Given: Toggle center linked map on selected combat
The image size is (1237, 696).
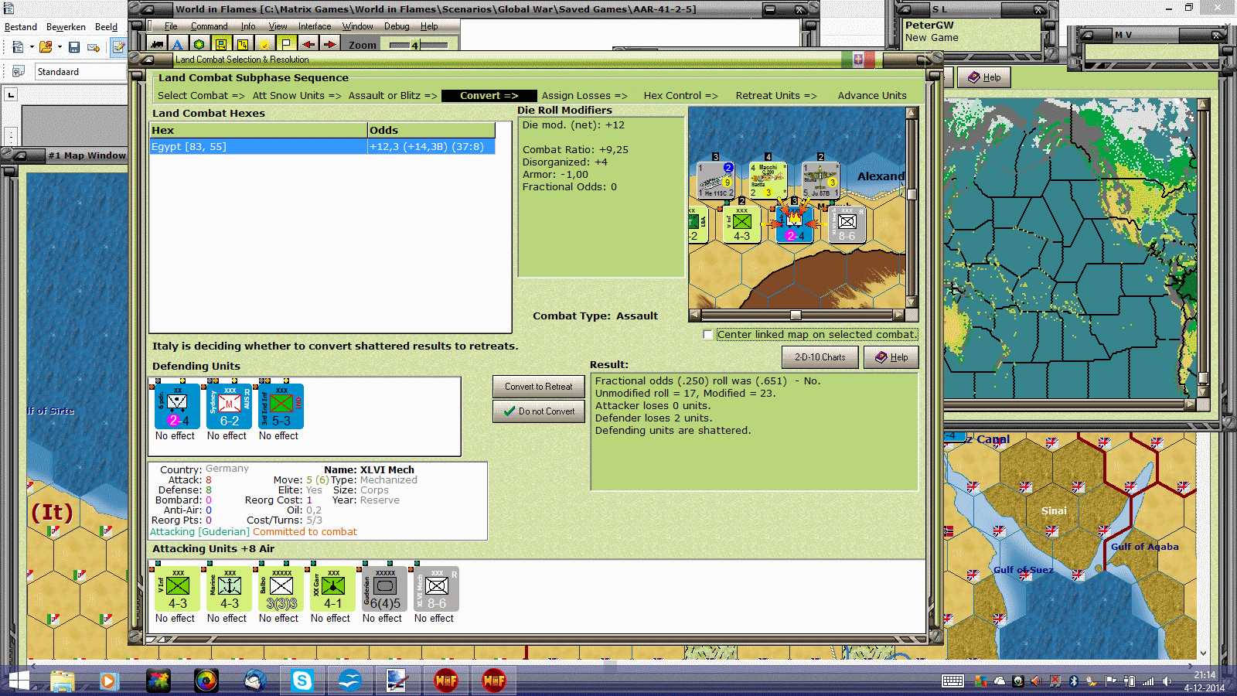Looking at the screenshot, I should 707,334.
